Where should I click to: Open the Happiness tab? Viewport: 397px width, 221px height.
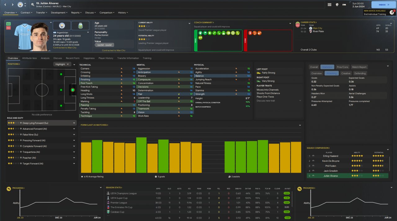coord(89,58)
